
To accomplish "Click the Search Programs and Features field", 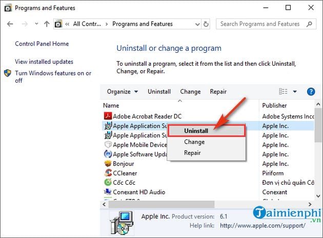I will [266, 24].
